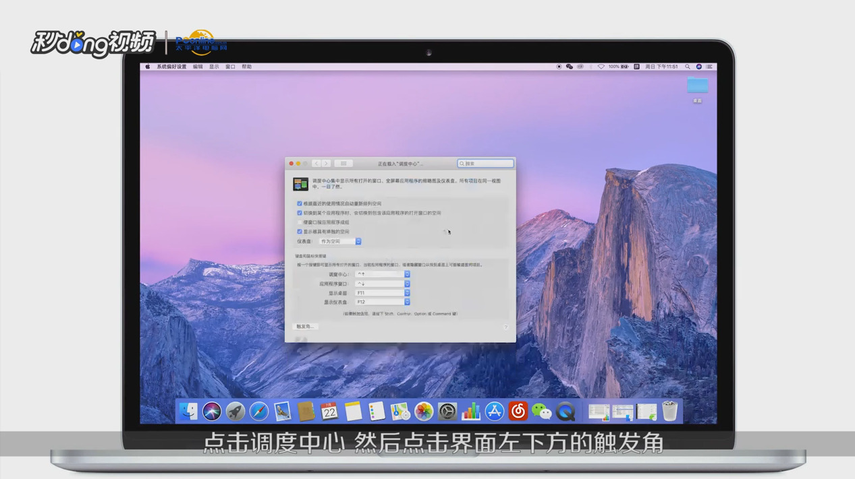Viewport: 855px width, 479px height.
Task: Open the 帮助 menu
Action: [246, 67]
